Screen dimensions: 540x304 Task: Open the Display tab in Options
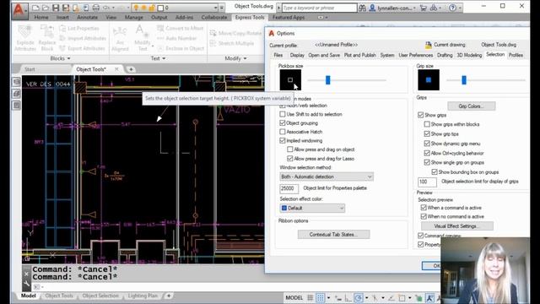[297, 55]
